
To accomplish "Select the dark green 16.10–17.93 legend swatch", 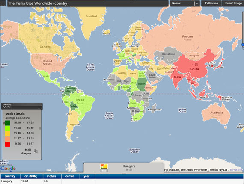I will [x=8, y=123].
